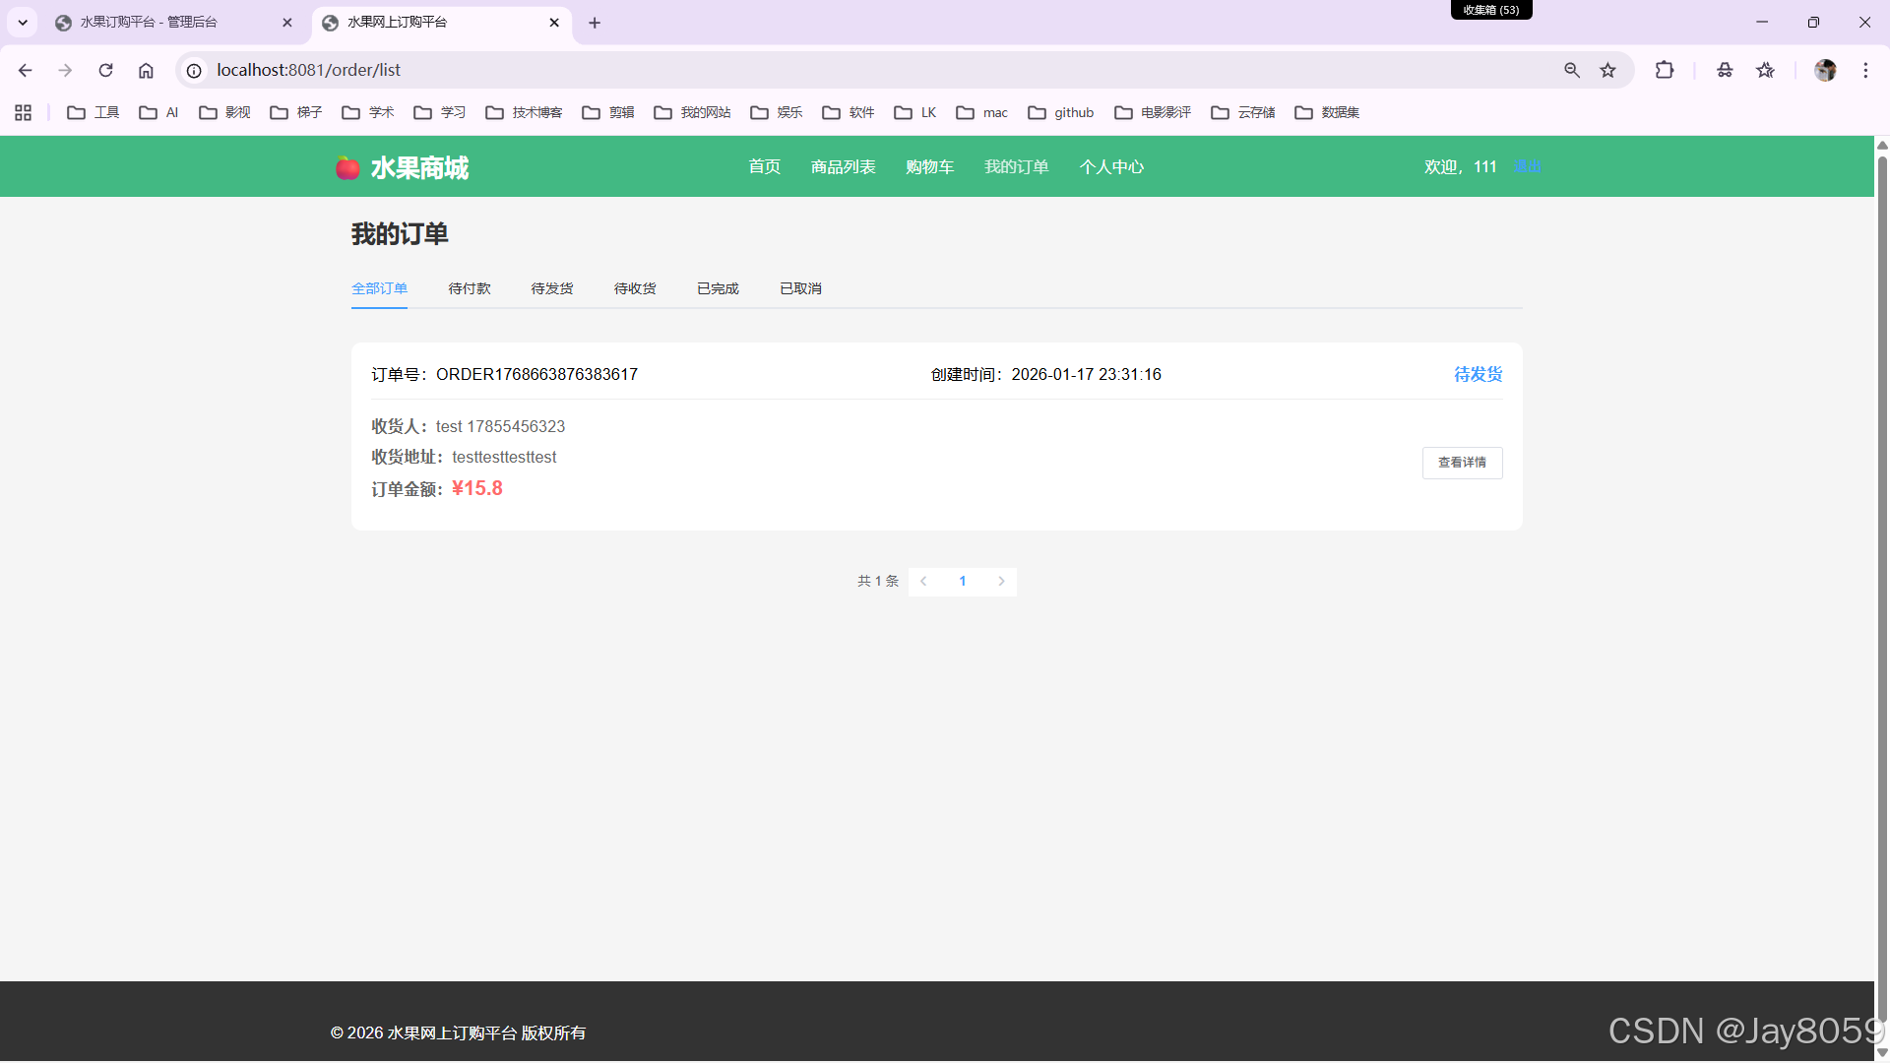Viewport: 1890px width, 1063px height.
Task: Expand the tab search dropdown arrow
Action: tap(23, 22)
